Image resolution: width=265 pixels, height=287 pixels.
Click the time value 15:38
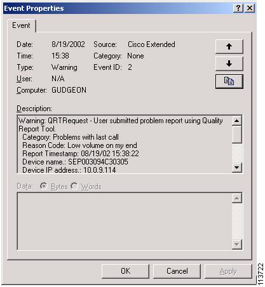60,56
